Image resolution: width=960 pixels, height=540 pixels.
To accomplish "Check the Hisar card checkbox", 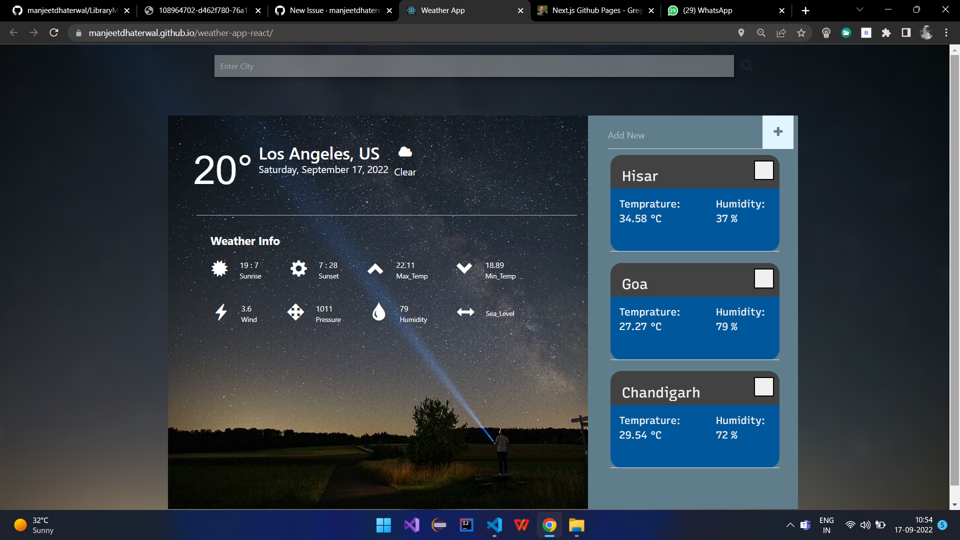I will point(763,170).
